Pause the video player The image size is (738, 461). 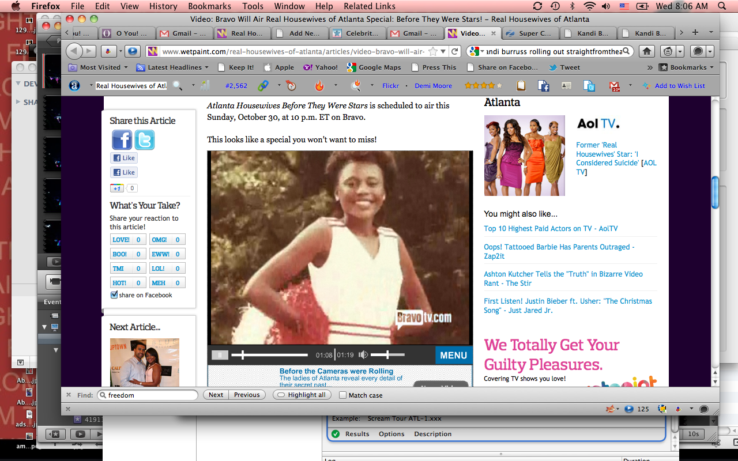[219, 355]
